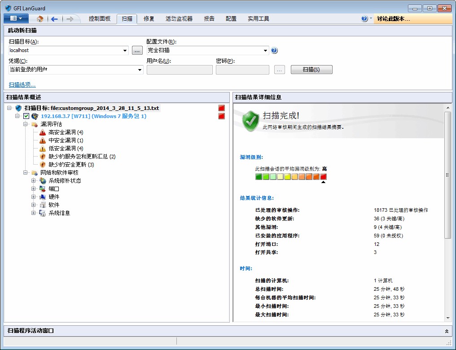Open the main application menu button

coord(16,18)
